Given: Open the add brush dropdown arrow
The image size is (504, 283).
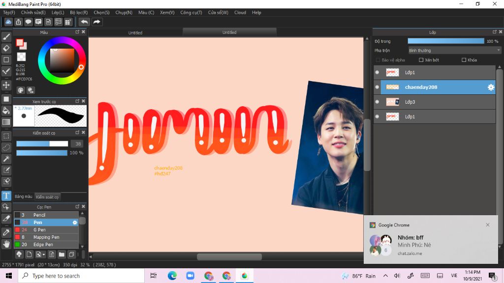Looking at the screenshot, I should point(44,255).
